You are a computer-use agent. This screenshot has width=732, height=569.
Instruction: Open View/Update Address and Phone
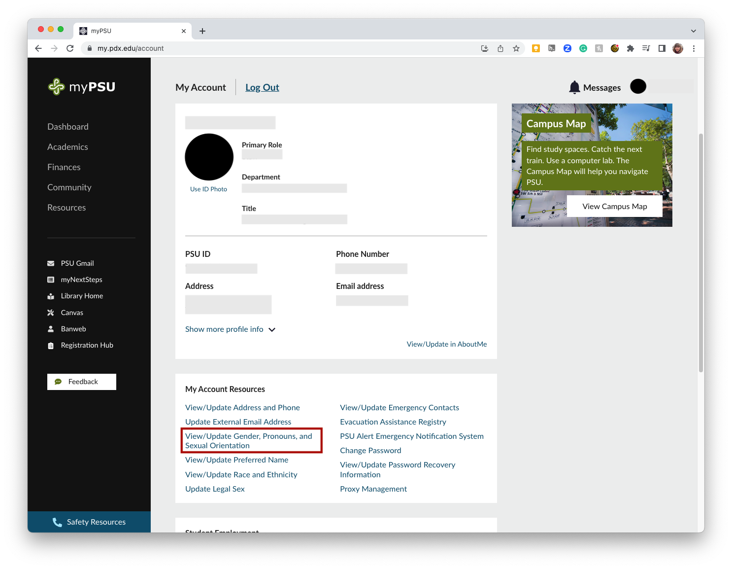(x=242, y=408)
